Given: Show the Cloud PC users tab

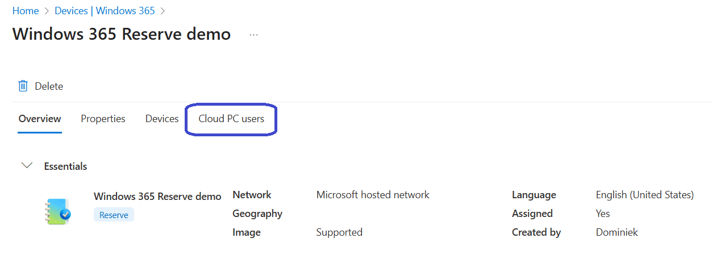Looking at the screenshot, I should [x=231, y=119].
